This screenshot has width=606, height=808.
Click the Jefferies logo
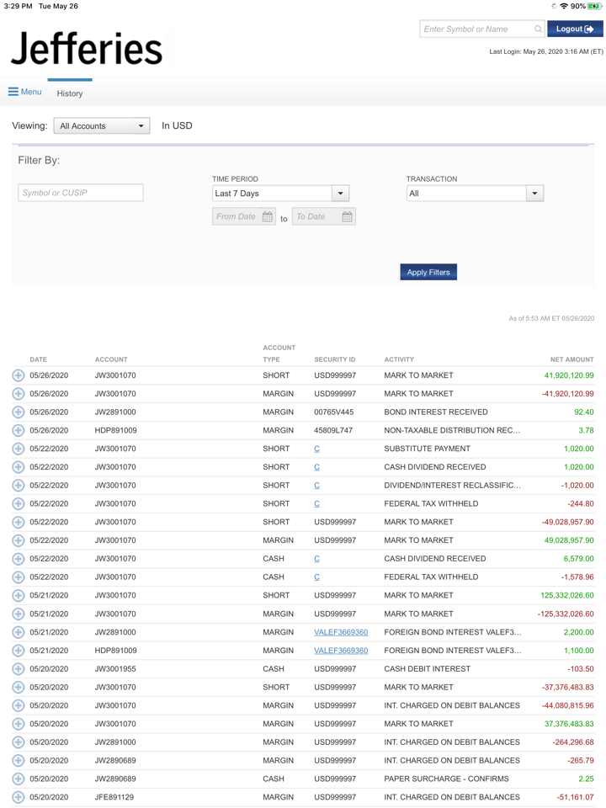point(87,49)
